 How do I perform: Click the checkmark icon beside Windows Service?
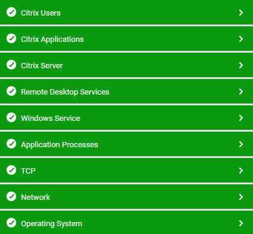[11, 117]
